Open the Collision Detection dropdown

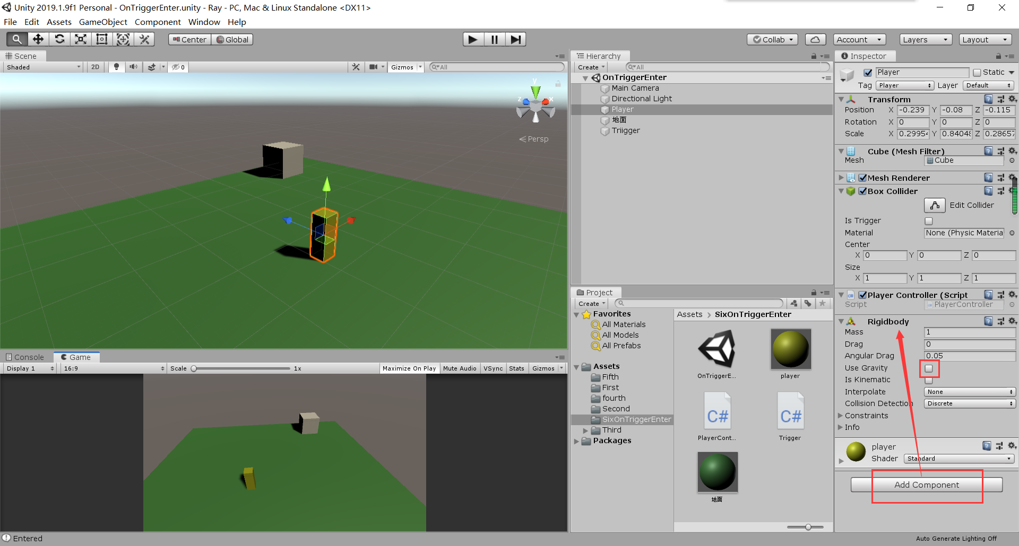969,403
